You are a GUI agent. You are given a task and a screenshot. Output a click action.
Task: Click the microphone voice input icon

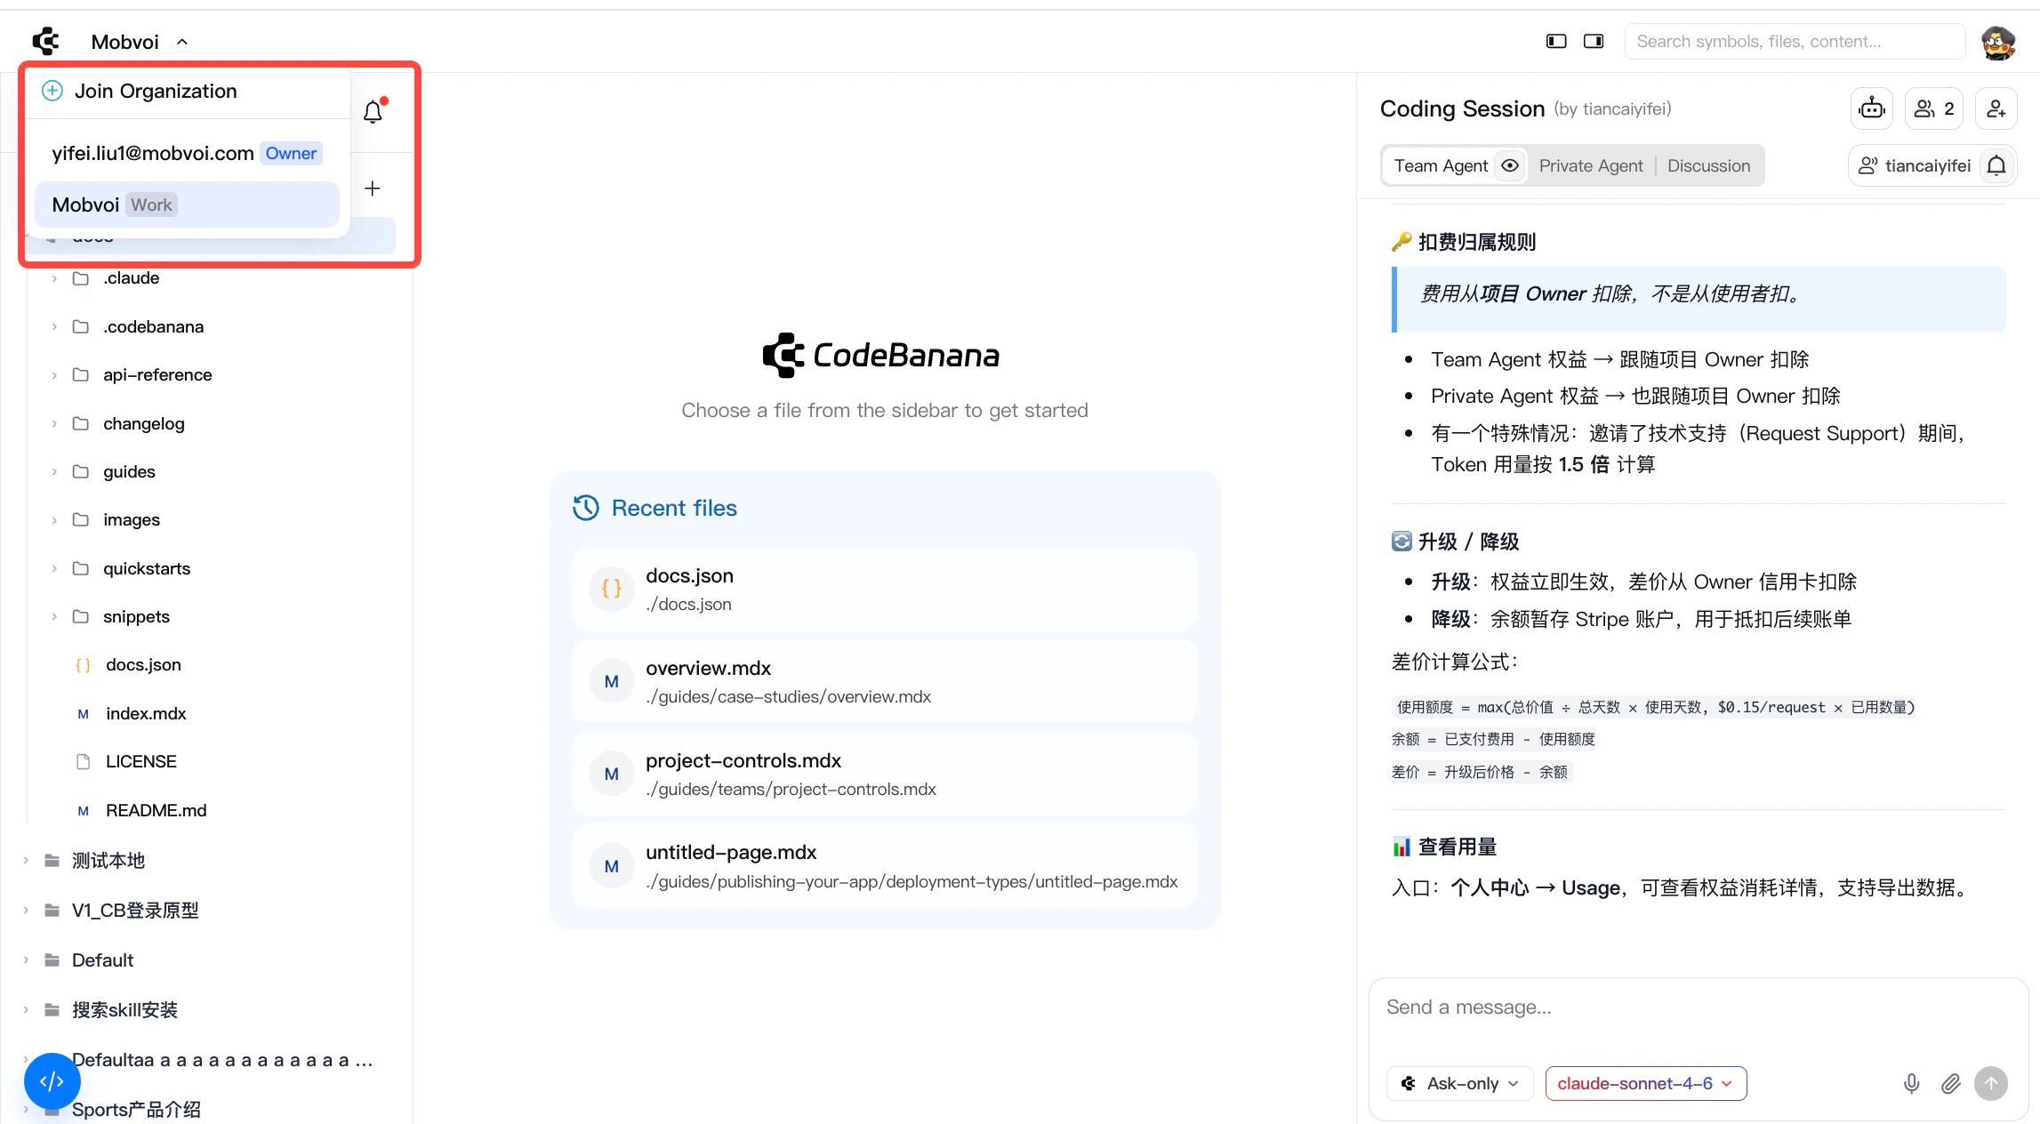coord(1911,1083)
